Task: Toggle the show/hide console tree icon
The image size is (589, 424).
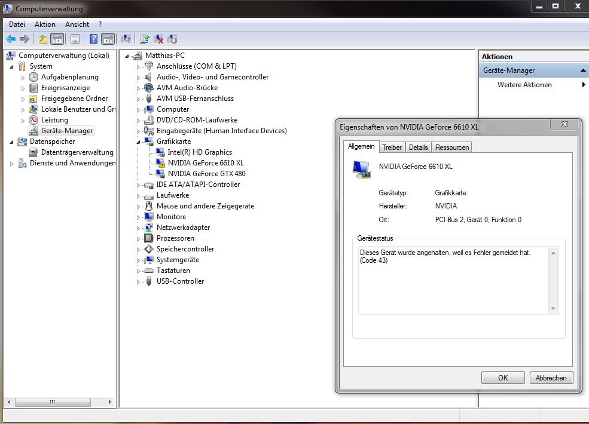Action: pyautogui.click(x=57, y=39)
